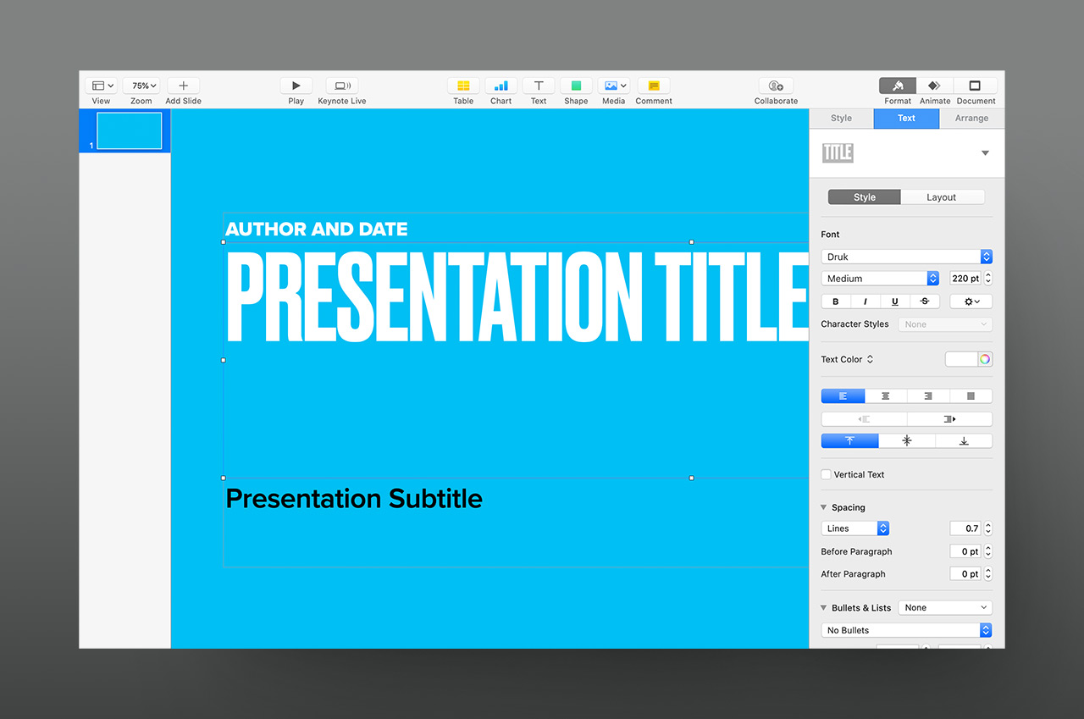This screenshot has height=719, width=1084.
Task: Click the Layout segment button
Action: (x=941, y=197)
